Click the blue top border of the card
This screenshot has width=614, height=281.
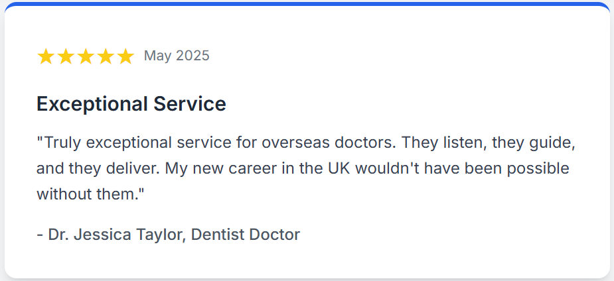pyautogui.click(x=307, y=4)
